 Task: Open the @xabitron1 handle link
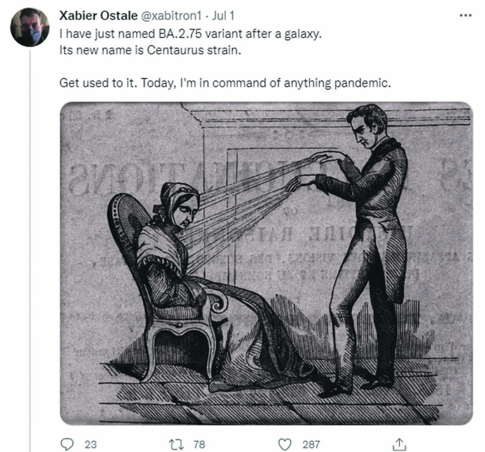(x=171, y=16)
